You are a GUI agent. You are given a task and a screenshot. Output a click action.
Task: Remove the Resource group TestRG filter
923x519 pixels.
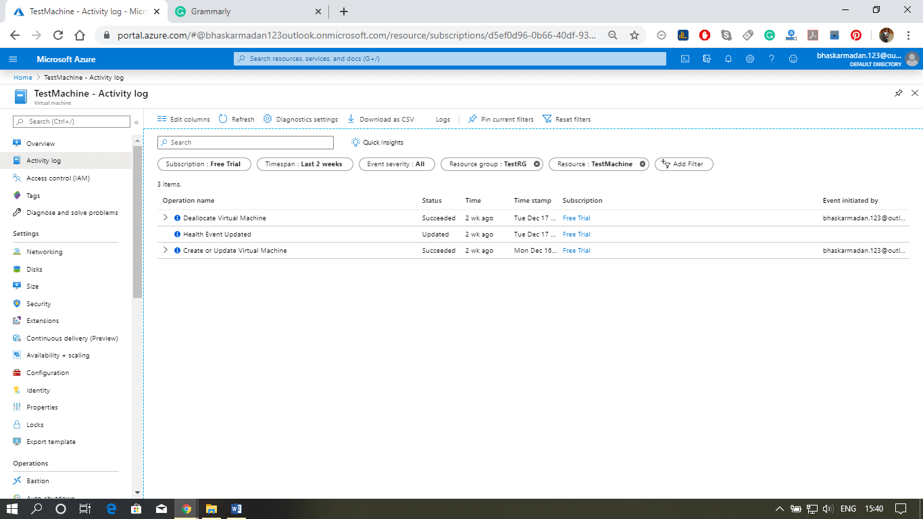pos(537,164)
